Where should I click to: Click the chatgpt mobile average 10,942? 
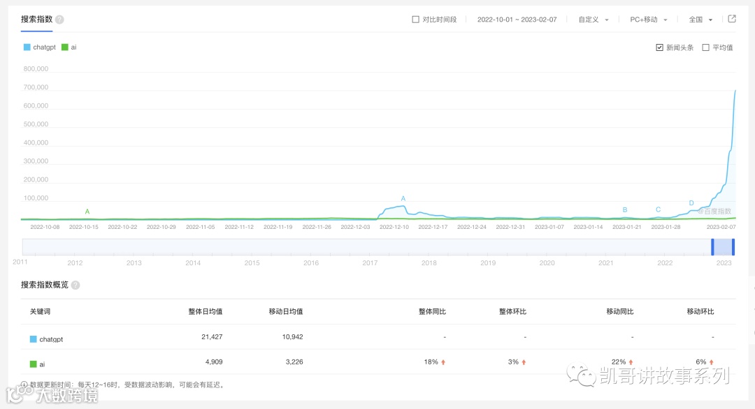[x=292, y=337]
